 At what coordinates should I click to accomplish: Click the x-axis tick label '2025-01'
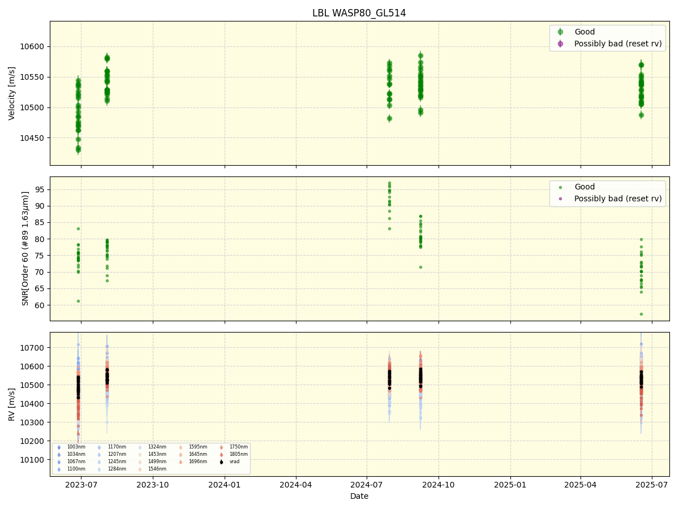[x=510, y=485]
